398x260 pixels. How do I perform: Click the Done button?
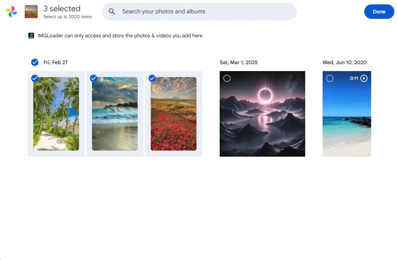(379, 11)
